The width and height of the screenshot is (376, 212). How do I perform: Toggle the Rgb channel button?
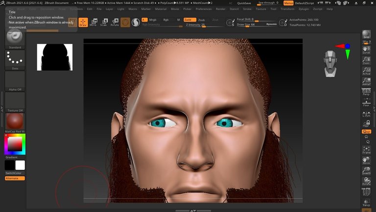(x=166, y=20)
